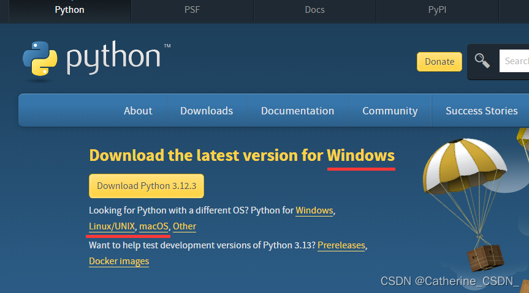Viewport: 529px width, 293px height.
Task: Open the Downloads navigation menu
Action: pos(207,111)
